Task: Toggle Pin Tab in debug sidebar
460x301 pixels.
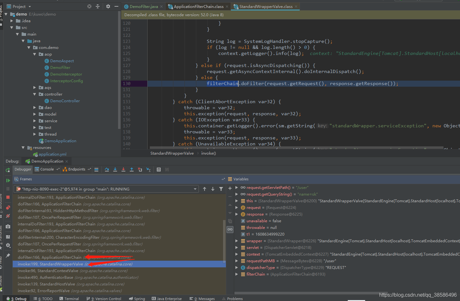Action: (x=8, y=255)
